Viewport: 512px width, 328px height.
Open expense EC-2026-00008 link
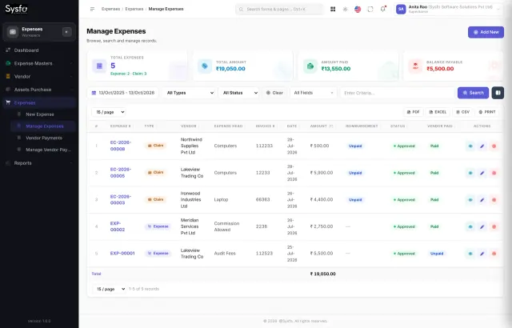(120, 146)
